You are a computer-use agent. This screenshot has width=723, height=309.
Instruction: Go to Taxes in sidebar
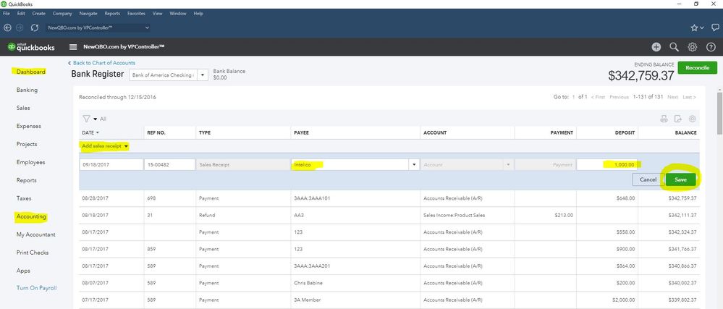(x=24, y=198)
